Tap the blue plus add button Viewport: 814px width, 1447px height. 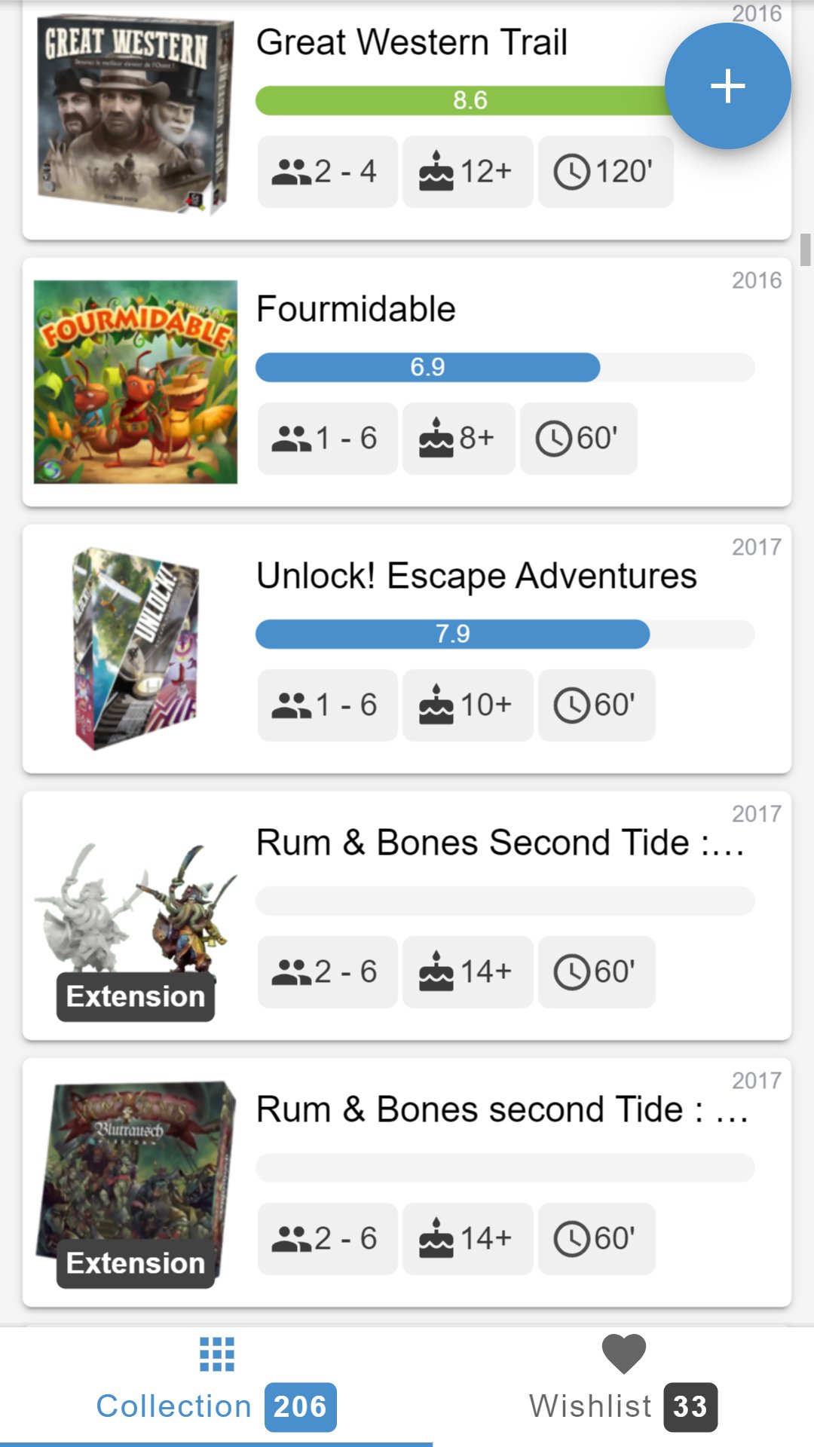pyautogui.click(x=727, y=86)
